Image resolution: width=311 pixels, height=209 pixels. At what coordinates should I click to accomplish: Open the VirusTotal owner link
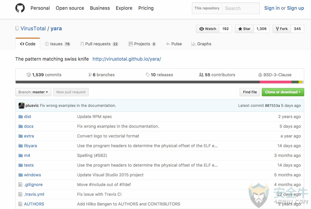[33, 29]
